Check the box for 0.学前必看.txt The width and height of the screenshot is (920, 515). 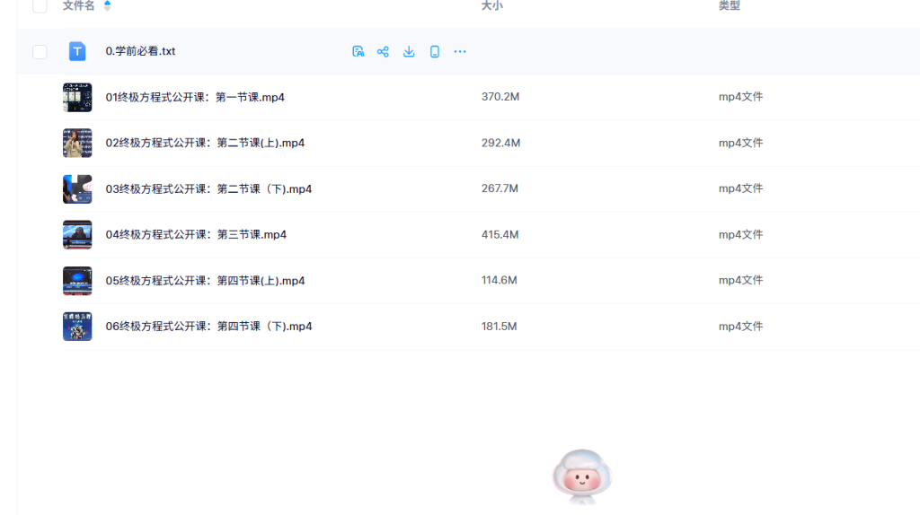click(40, 52)
